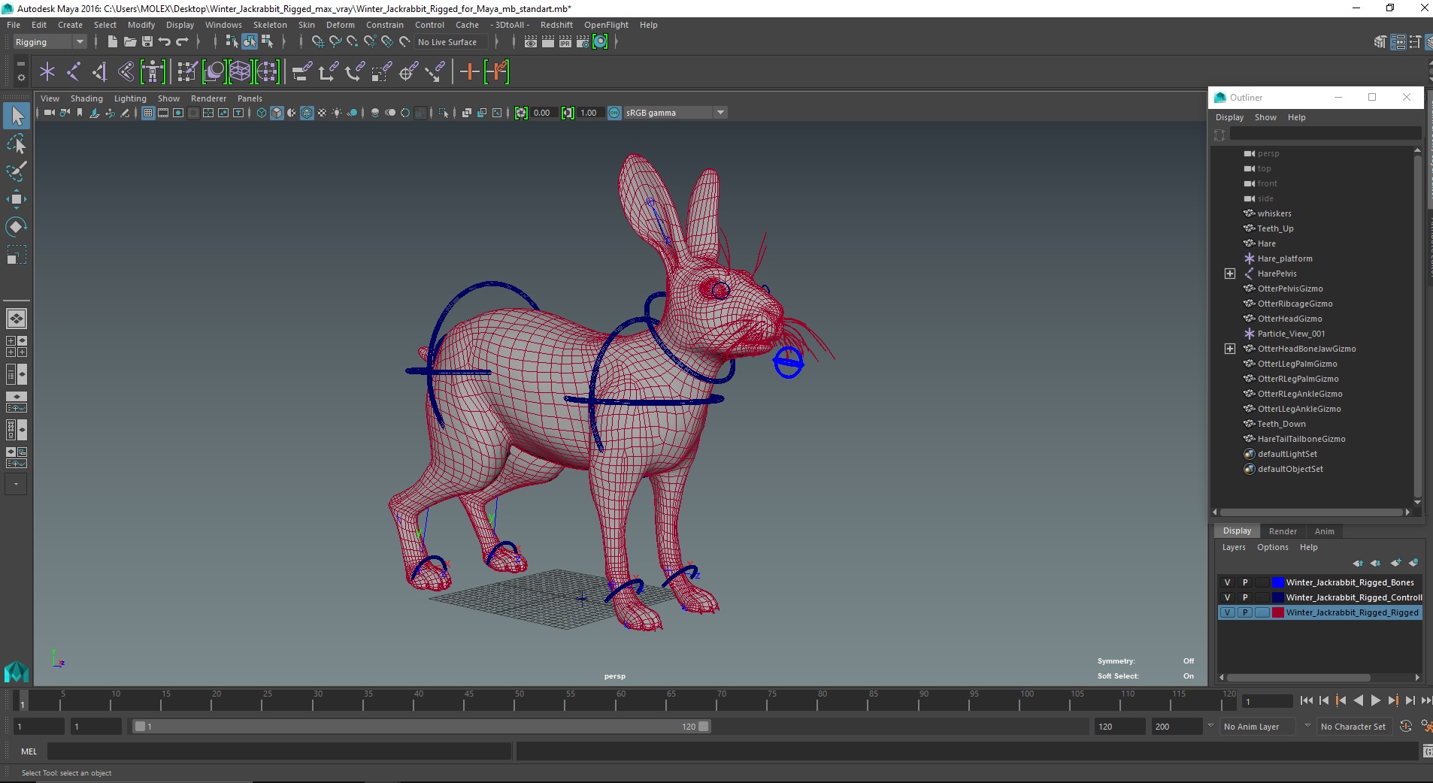Click move selected layer up icon

[x=1358, y=563]
